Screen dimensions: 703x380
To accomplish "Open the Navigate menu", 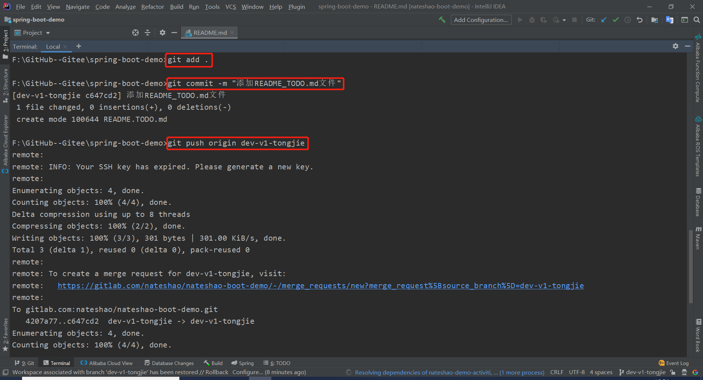I will click(78, 7).
